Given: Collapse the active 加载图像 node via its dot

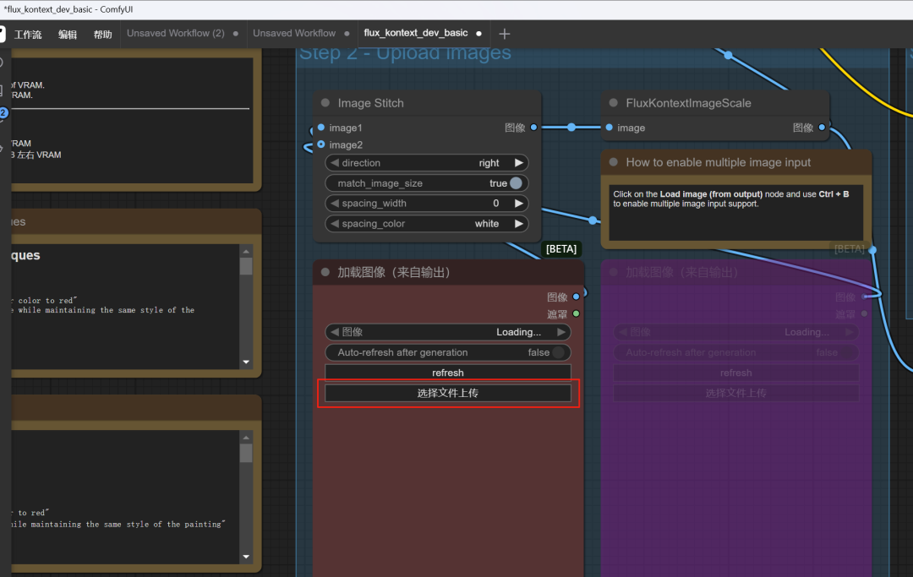Looking at the screenshot, I should [x=325, y=272].
